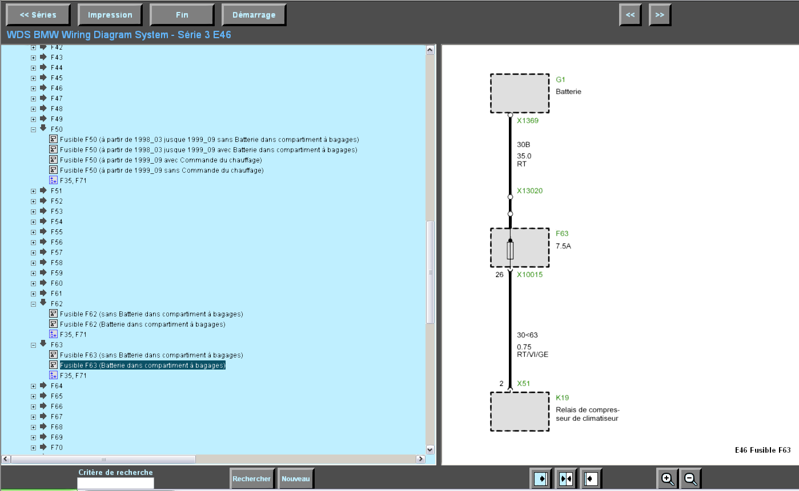Click the Démarrage button
The height and width of the screenshot is (491, 799).
[254, 15]
